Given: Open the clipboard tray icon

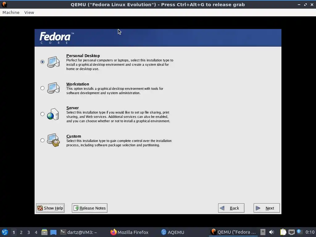Looking at the screenshot, I should click(x=283, y=232).
